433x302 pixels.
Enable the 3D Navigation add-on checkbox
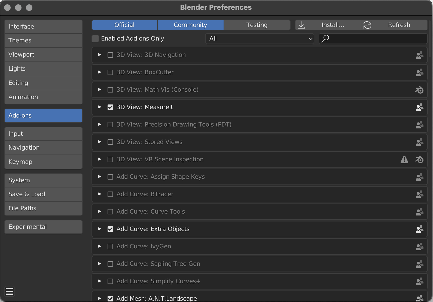[x=110, y=55]
